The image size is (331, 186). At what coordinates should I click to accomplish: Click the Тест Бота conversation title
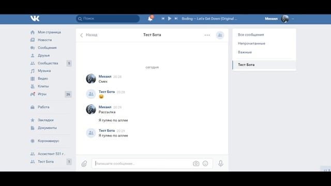(152, 35)
